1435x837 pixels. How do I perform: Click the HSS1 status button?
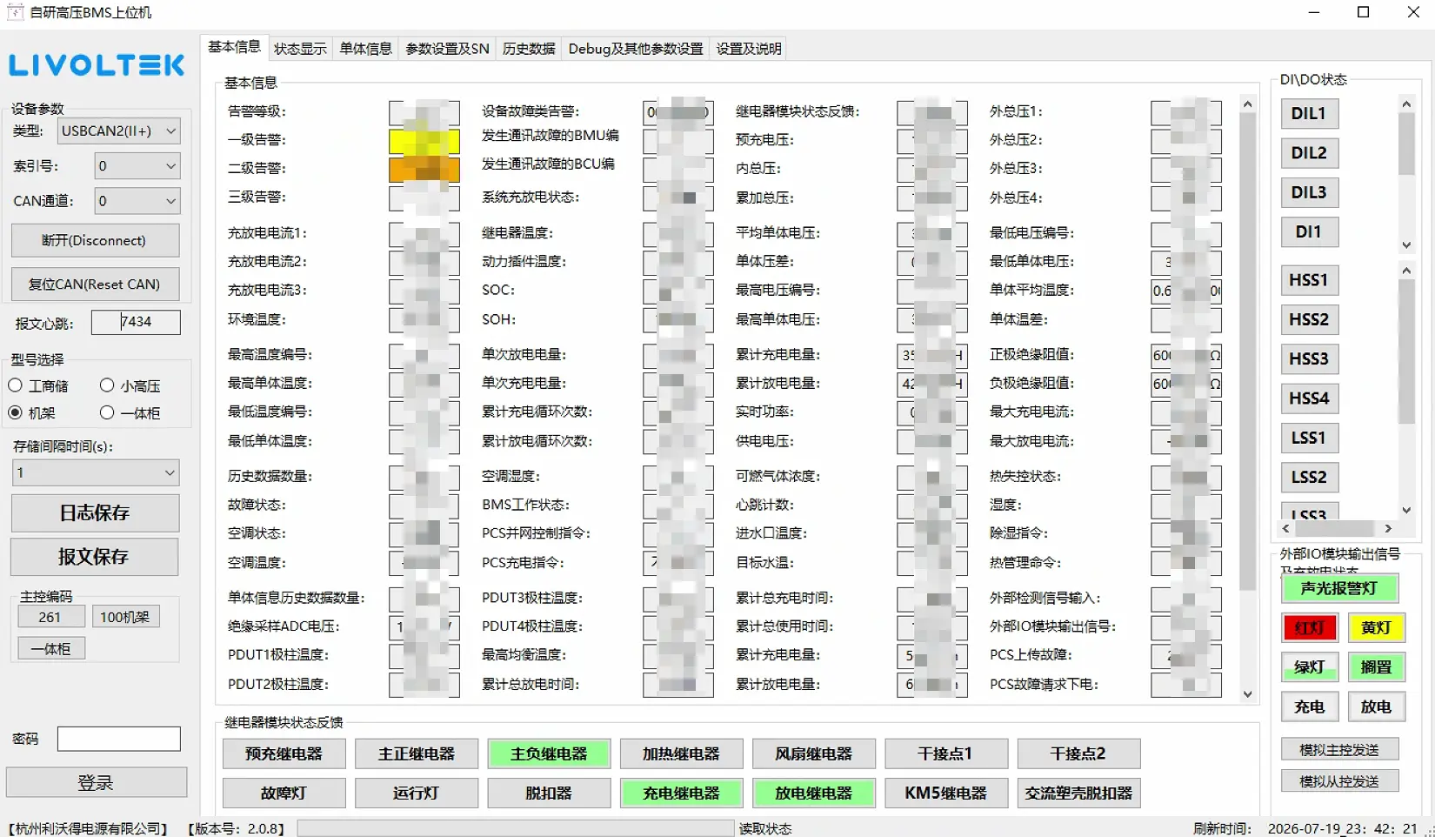point(1309,280)
